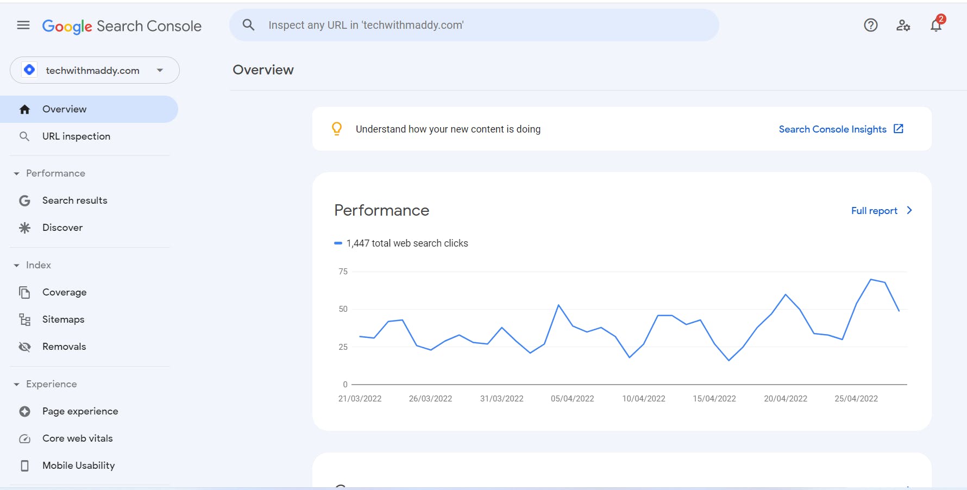Click 'Understand how your new content is doing' text

point(448,129)
